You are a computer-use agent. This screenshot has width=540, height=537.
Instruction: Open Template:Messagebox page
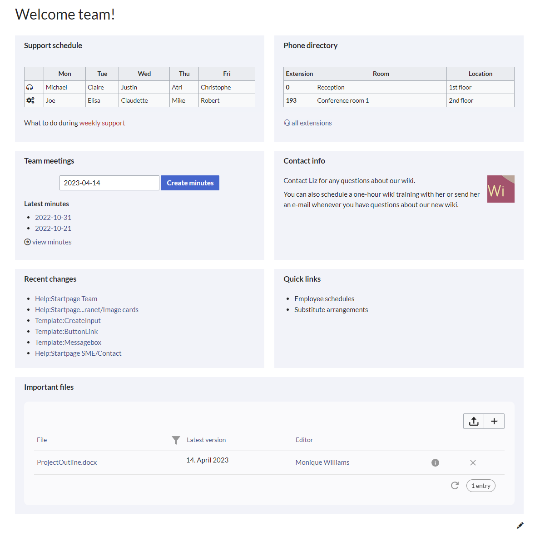coord(68,343)
